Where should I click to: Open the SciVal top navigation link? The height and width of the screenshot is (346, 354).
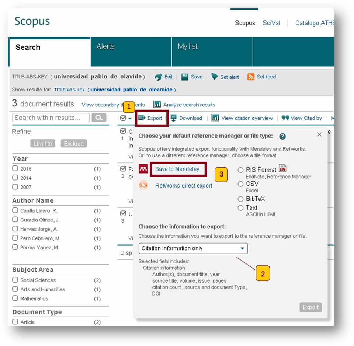[271, 23]
